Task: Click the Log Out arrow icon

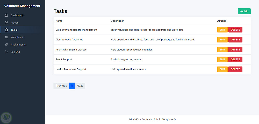Action: [x=6, y=52]
